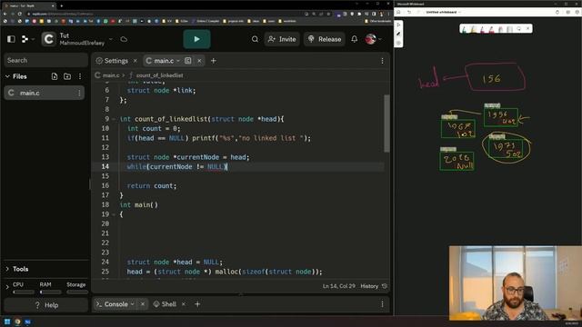Open a new browser tab
This screenshot has height=327, width=582.
(x=61, y=5)
